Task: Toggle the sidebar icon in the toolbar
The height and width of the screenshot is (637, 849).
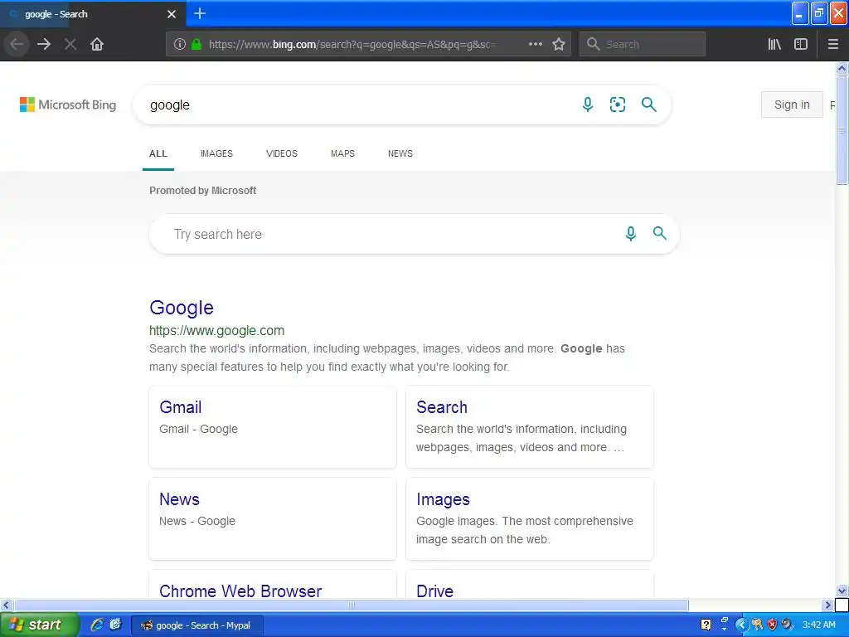Action: point(801,45)
